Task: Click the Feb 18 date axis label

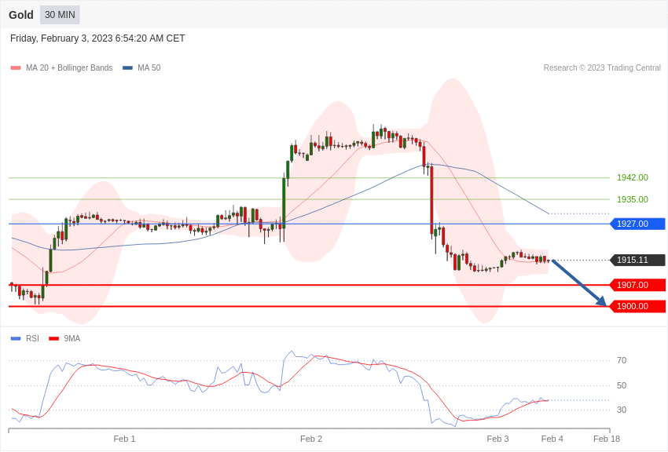Action: pyautogui.click(x=607, y=439)
